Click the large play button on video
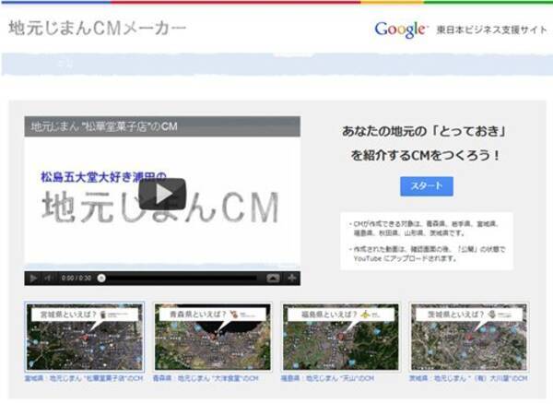 (x=162, y=194)
